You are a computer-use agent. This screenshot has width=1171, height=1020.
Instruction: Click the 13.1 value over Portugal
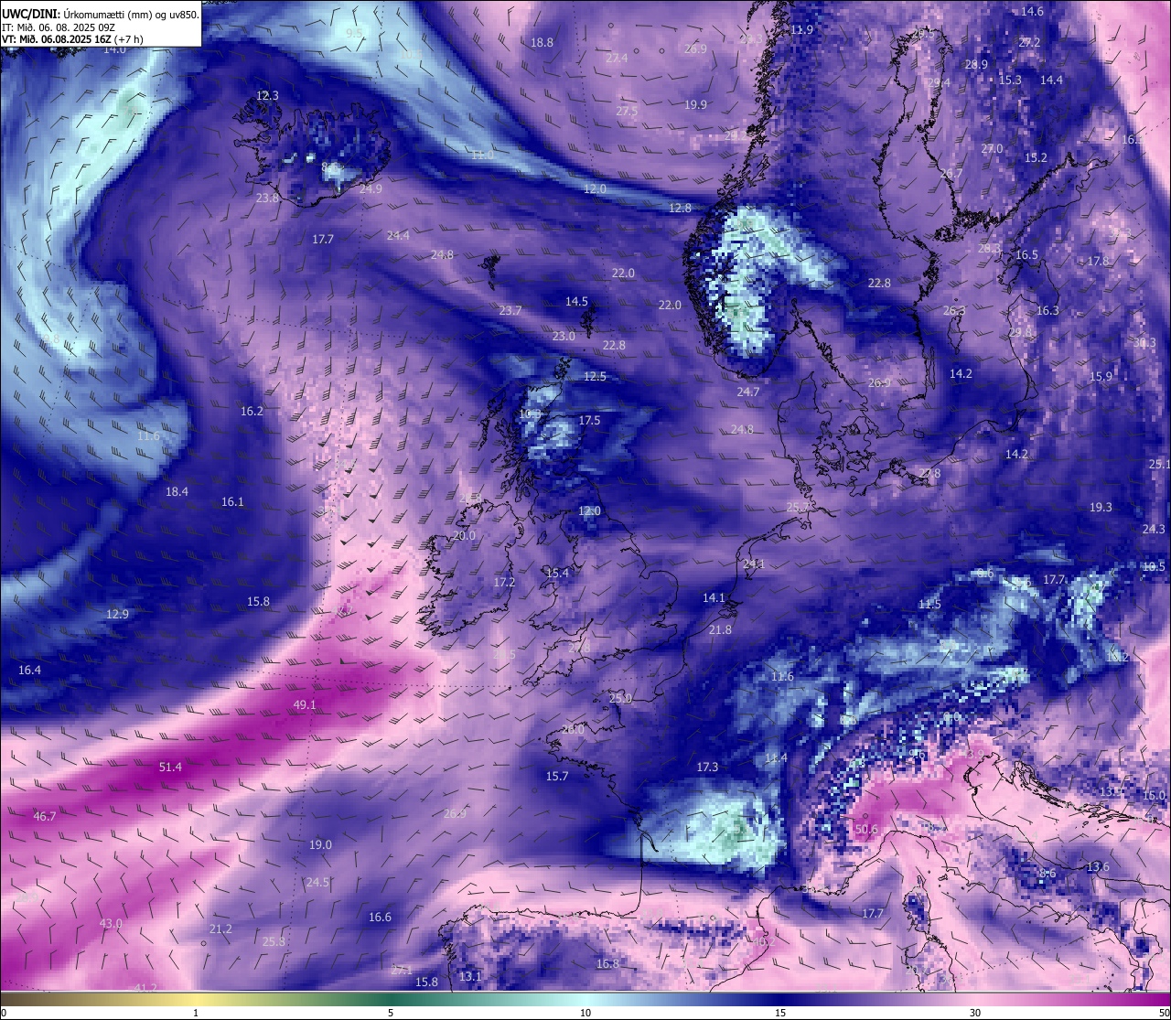(470, 976)
